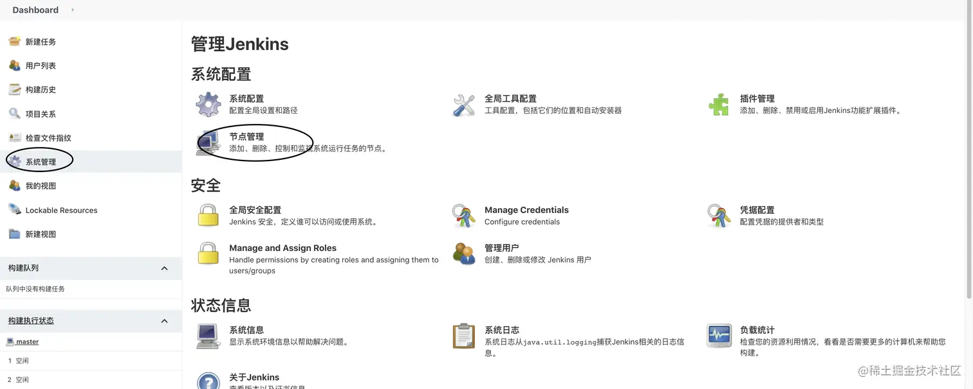
Task: Open the 系统配置 settings link
Action: click(x=246, y=99)
